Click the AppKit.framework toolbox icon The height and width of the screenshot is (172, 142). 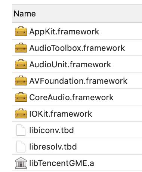(21, 31)
